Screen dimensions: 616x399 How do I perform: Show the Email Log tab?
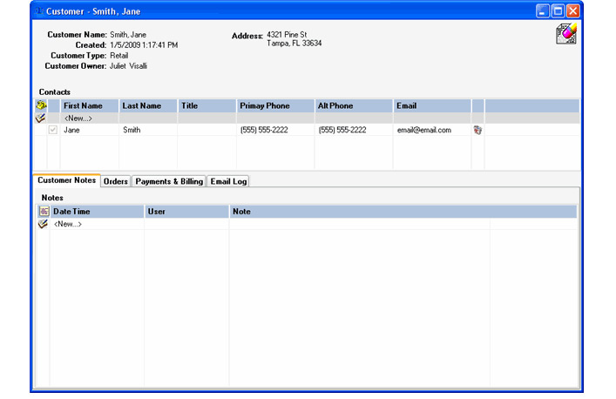click(x=228, y=181)
